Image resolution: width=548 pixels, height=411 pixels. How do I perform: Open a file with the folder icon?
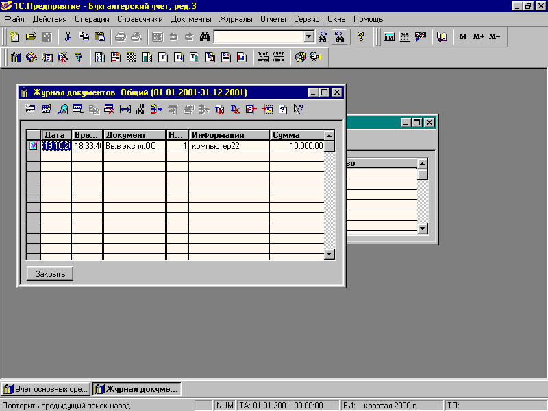(x=31, y=37)
